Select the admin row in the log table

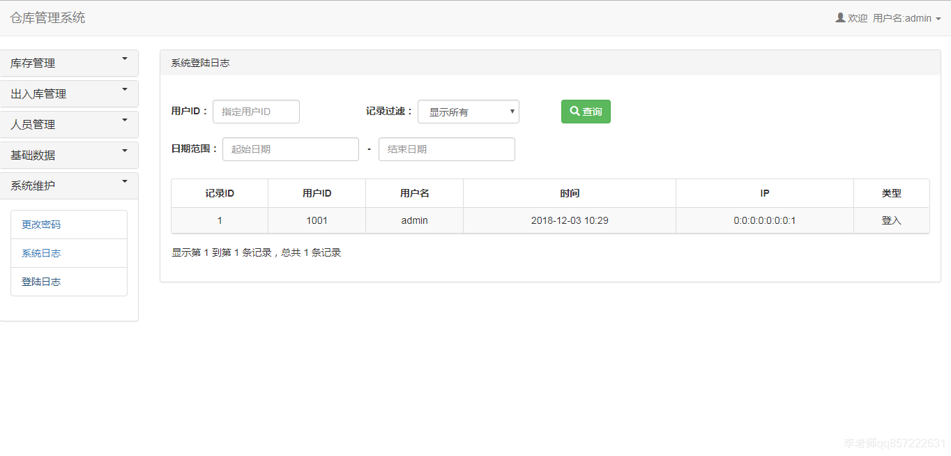click(x=414, y=220)
